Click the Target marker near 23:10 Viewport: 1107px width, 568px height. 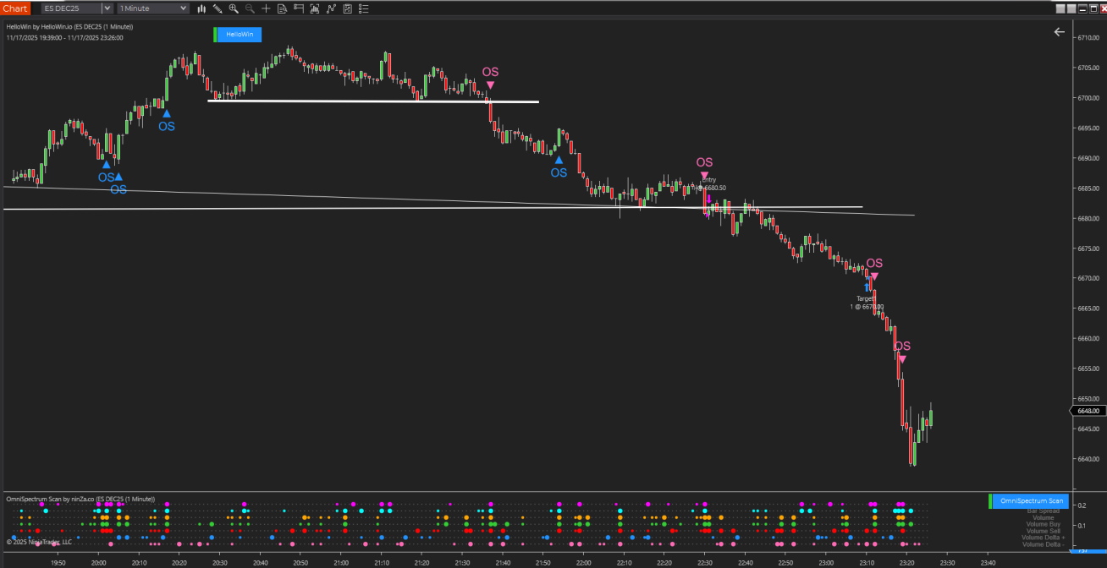pyautogui.click(x=867, y=298)
